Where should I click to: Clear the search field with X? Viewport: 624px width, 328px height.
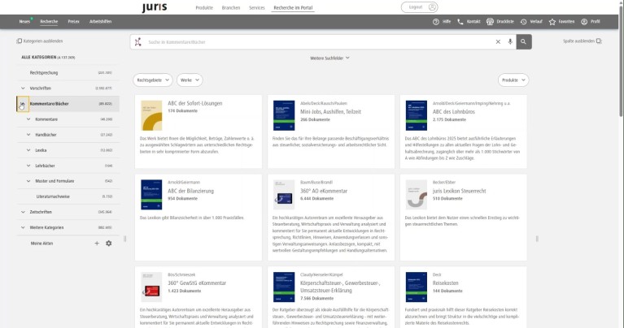pos(498,41)
